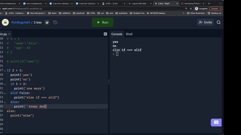
Task: Click code line print('yes')
Action: pos(21,75)
